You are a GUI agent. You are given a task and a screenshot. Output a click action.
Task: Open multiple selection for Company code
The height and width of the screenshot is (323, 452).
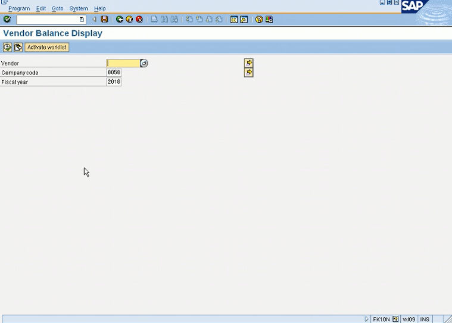tap(249, 72)
